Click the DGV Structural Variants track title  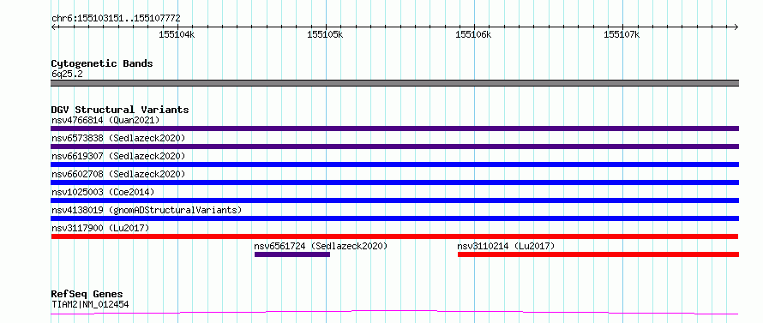(x=120, y=110)
